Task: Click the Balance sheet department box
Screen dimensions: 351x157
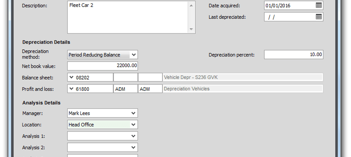Action: coord(150,77)
